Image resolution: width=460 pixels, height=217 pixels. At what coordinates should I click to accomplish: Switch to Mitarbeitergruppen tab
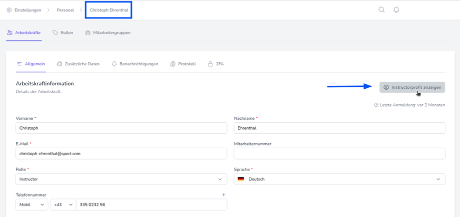click(107, 33)
